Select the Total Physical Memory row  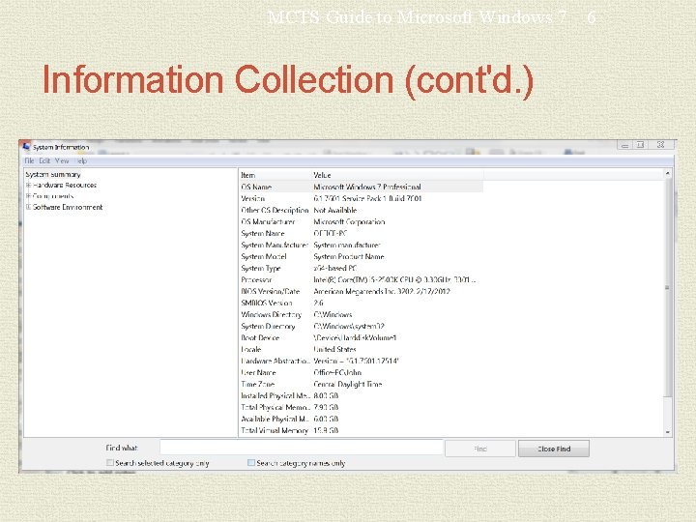(x=361, y=407)
